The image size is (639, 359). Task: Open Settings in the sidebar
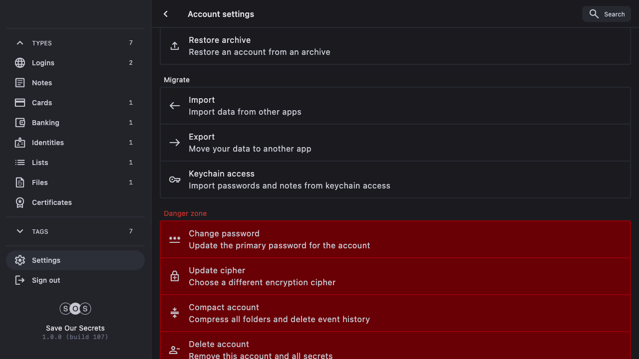pyautogui.click(x=46, y=260)
